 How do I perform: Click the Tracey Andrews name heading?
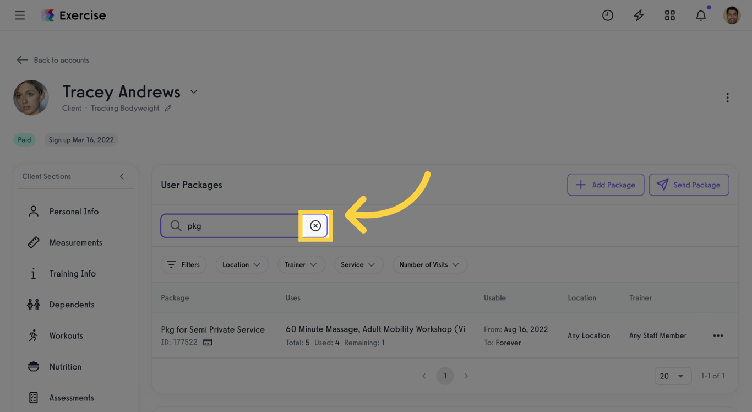(122, 92)
